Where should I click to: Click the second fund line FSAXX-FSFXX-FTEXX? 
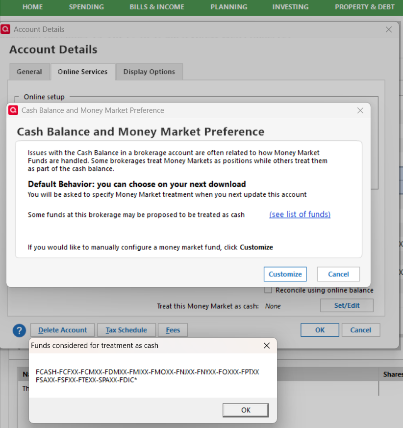click(x=86, y=380)
